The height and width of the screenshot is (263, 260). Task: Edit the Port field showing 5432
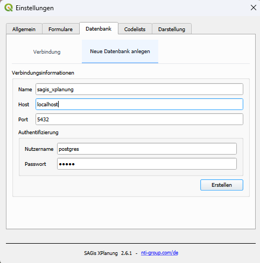point(139,119)
